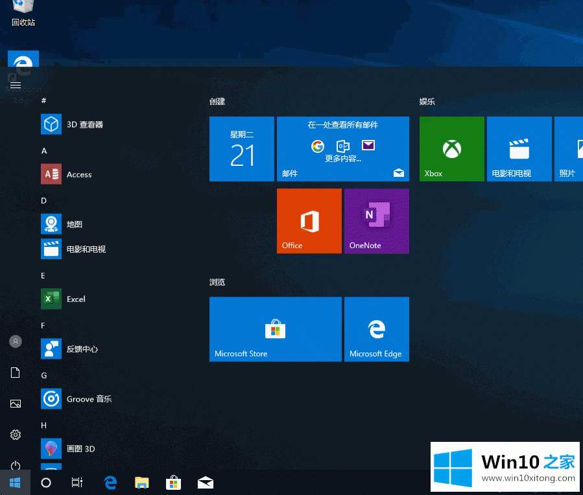Click the H letter header
This screenshot has height=495, width=583.
(x=44, y=425)
